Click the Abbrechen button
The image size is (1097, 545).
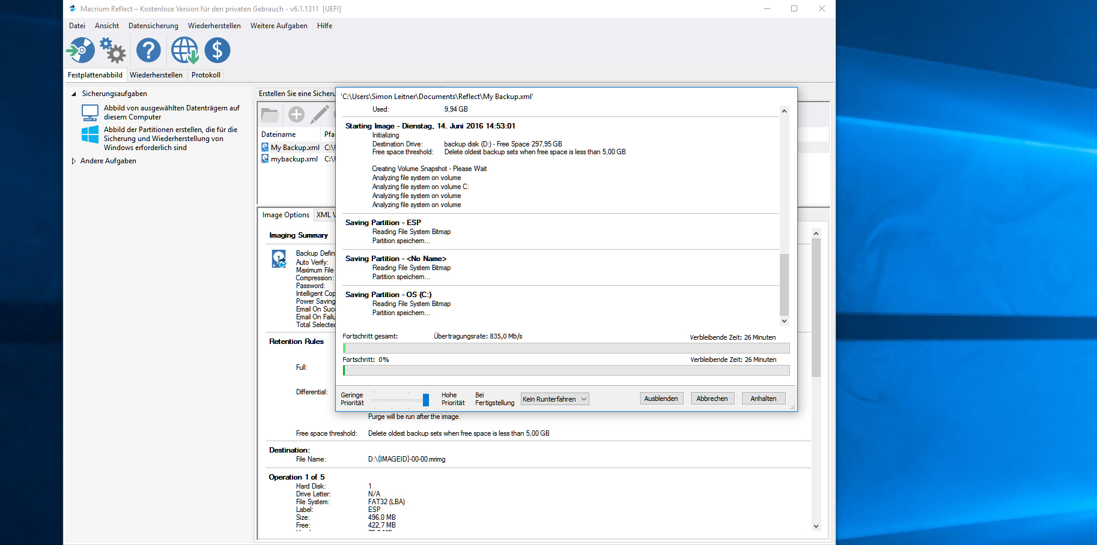(x=712, y=399)
